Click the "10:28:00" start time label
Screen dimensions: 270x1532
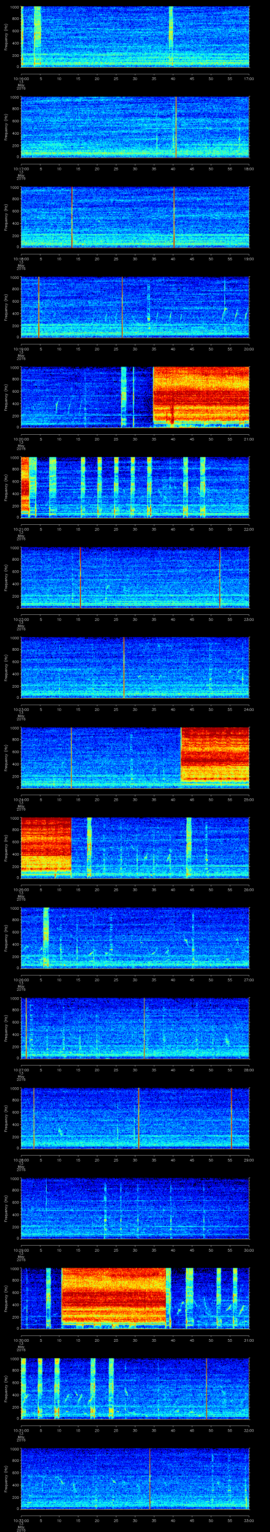pyautogui.click(x=21, y=1160)
